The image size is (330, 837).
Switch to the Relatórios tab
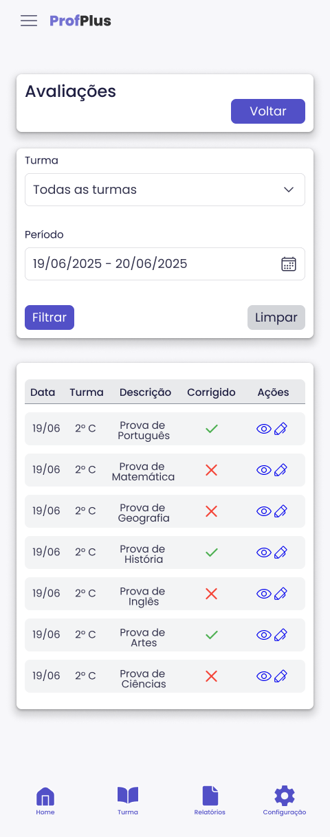(210, 801)
